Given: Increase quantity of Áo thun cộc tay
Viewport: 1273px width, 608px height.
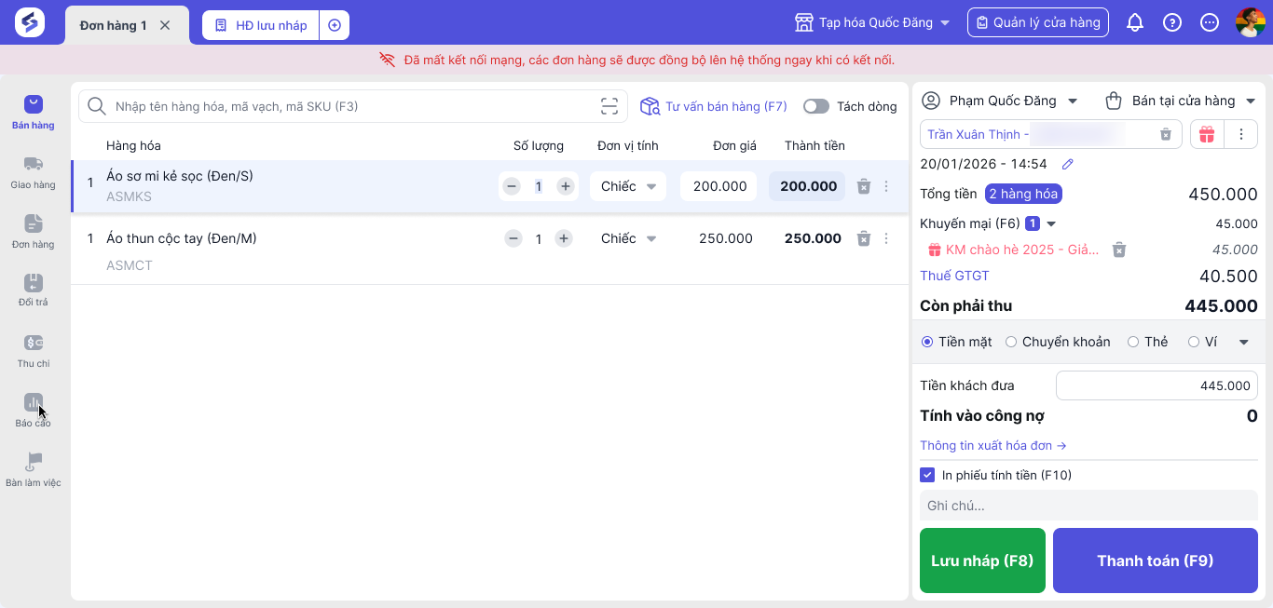Looking at the screenshot, I should pos(564,238).
